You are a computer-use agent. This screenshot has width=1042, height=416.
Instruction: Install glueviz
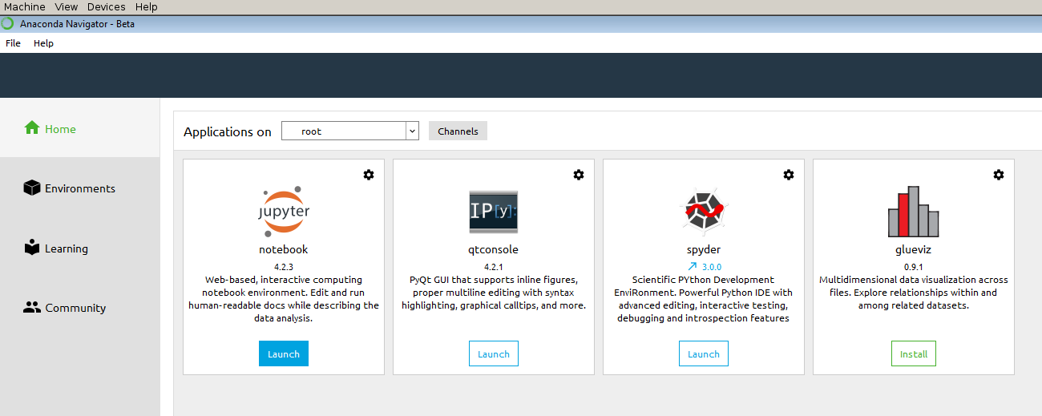914,353
